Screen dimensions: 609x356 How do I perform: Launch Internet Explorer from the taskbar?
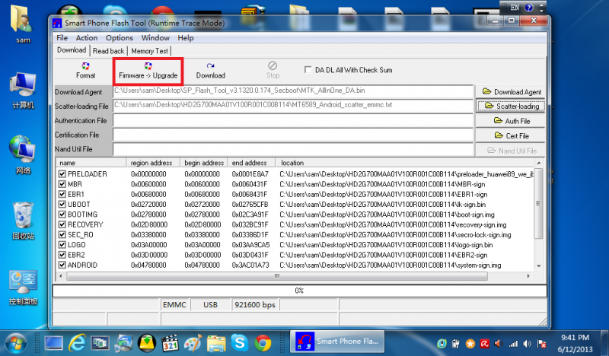tap(78, 343)
